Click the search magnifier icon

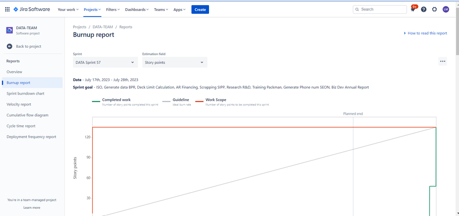(357, 9)
